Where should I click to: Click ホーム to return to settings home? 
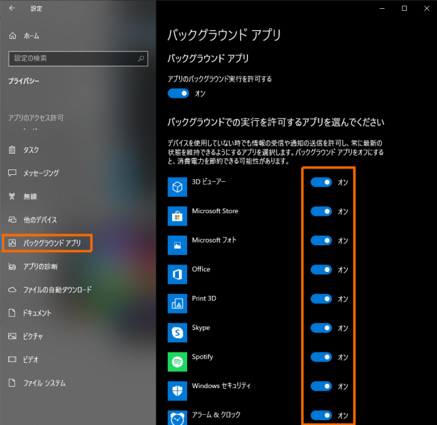[31, 36]
